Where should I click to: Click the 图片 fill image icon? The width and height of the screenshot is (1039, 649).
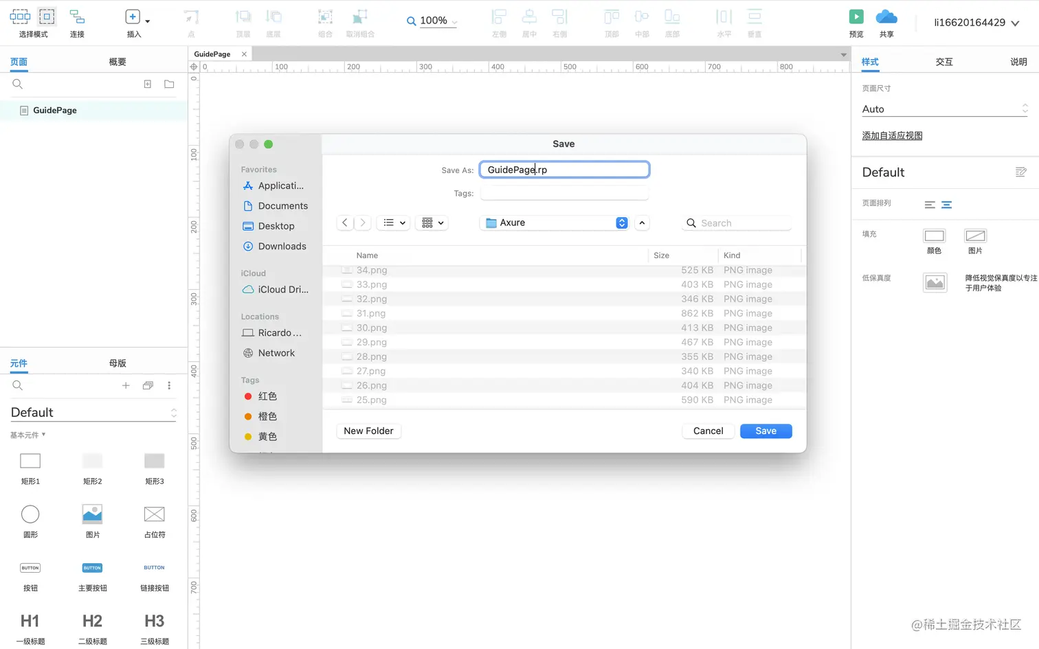pyautogui.click(x=975, y=236)
